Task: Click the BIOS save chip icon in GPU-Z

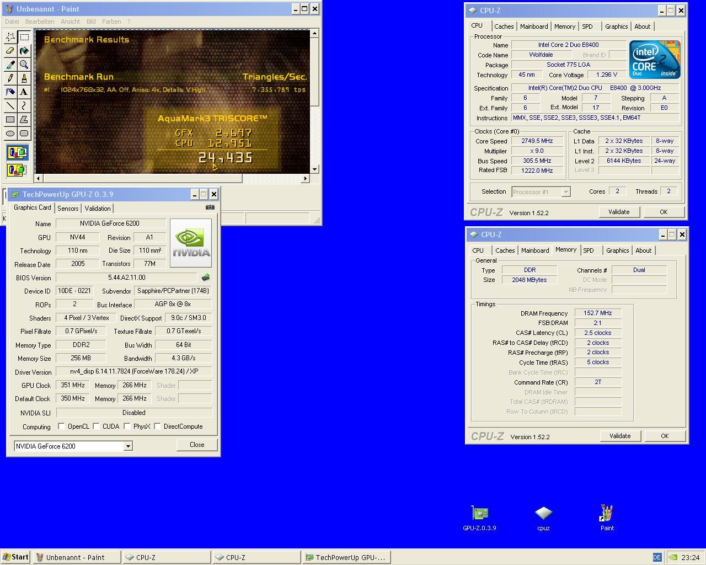Action: [206, 278]
